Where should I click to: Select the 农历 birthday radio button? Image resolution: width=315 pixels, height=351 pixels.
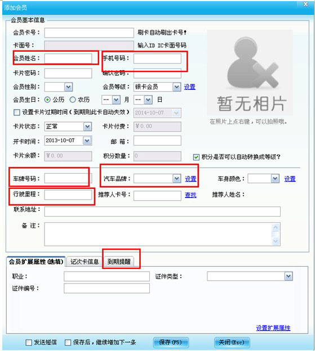(73, 100)
